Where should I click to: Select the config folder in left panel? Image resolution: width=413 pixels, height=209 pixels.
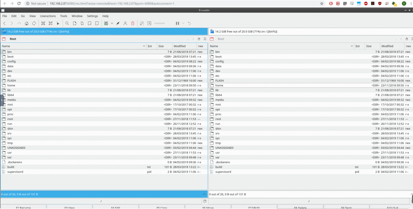tap(104, 61)
